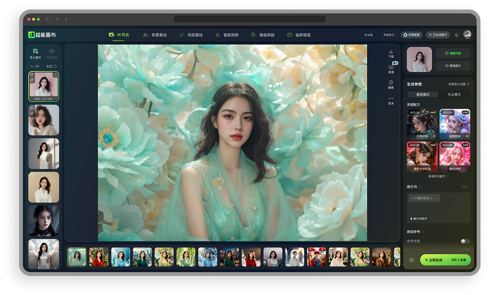Click the 编辑构图 edit composition button
This screenshot has width=490, height=295.
point(453,53)
